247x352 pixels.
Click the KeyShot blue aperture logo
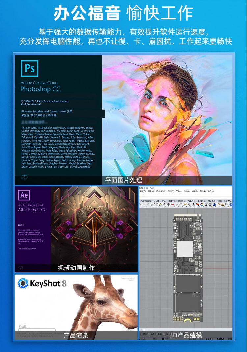[x=23, y=283]
